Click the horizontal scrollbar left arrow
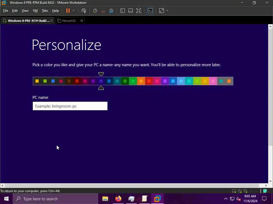 [x=2, y=185]
